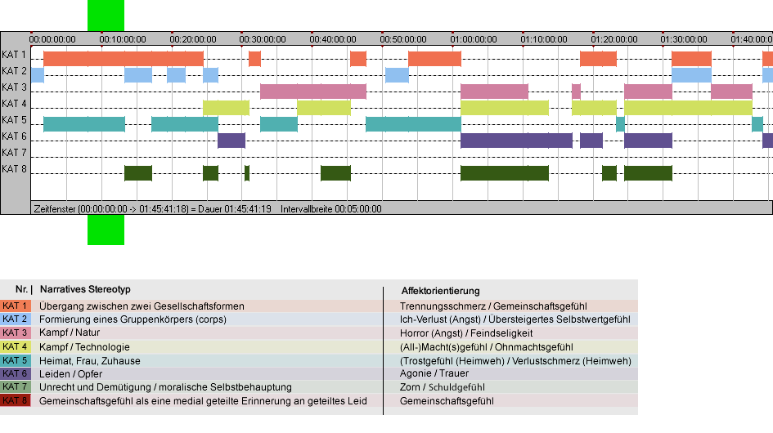Click the 'Kampf / Natur' legend entry
This screenshot has width=773, height=433.
click(x=70, y=333)
